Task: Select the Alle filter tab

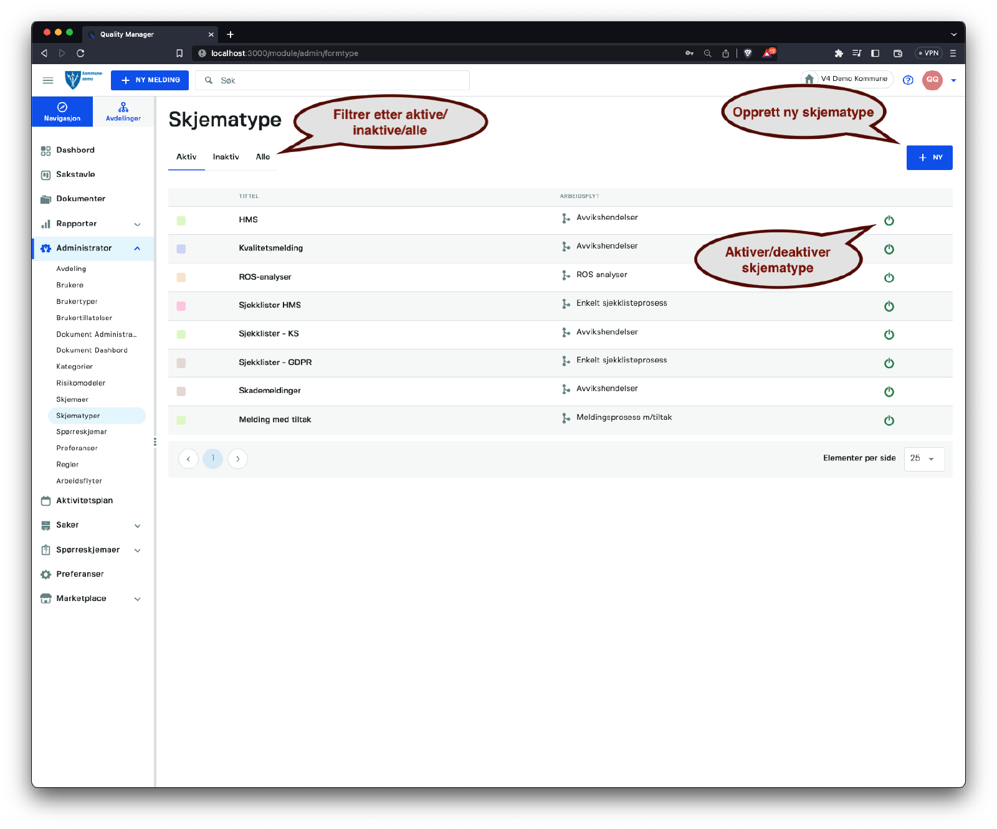Action: [x=262, y=157]
